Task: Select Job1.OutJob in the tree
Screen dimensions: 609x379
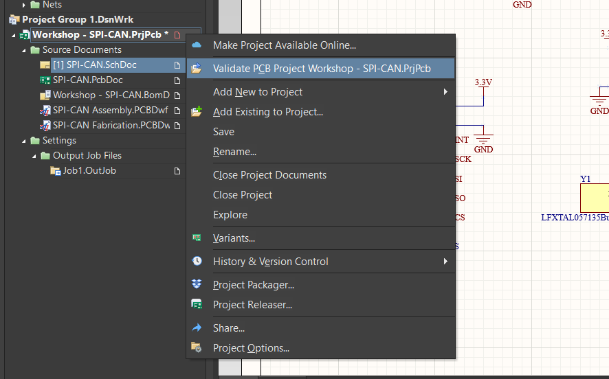Action: coord(89,171)
